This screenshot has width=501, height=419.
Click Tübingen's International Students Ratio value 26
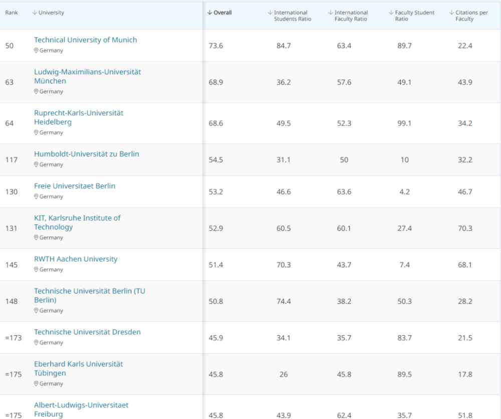point(284,374)
